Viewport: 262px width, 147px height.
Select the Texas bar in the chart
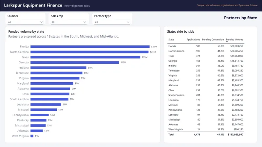85,57
